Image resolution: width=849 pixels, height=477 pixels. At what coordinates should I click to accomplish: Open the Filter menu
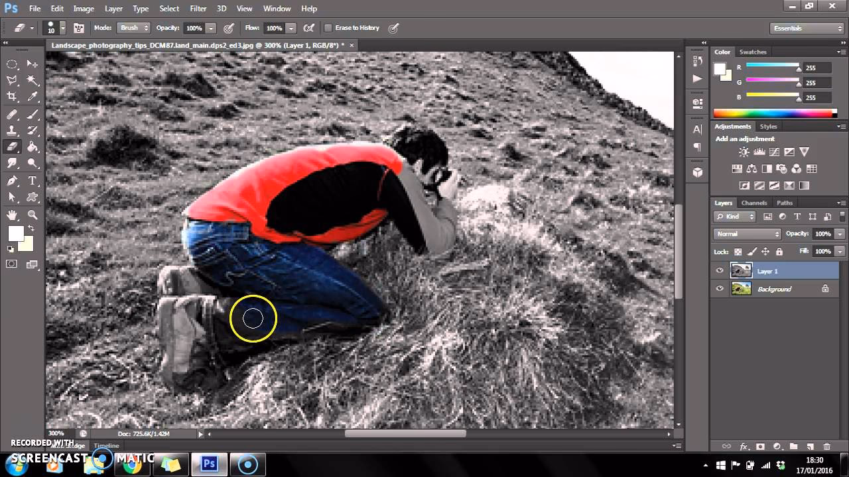[197, 9]
